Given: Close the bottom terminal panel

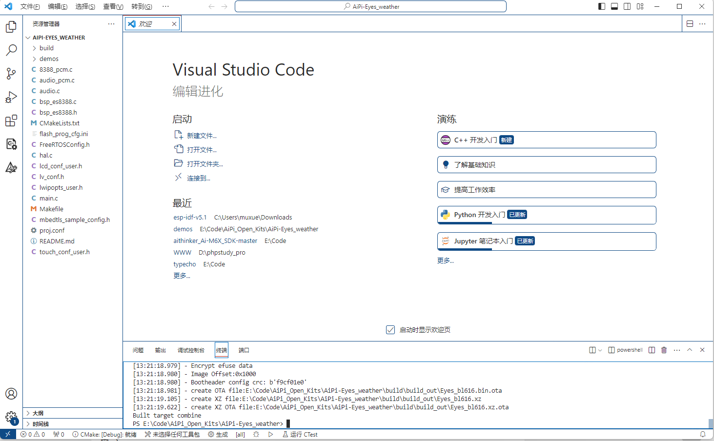Looking at the screenshot, I should tap(702, 350).
